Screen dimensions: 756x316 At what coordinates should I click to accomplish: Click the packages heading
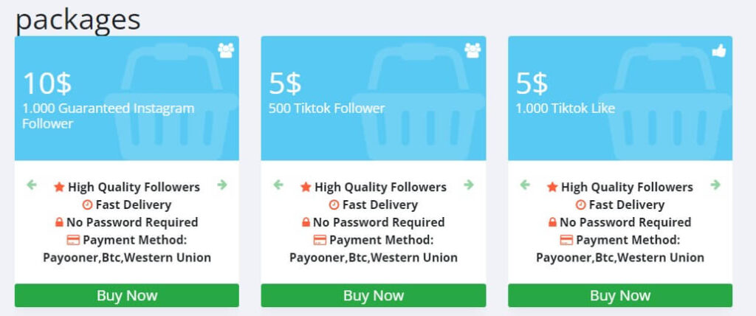78,20
